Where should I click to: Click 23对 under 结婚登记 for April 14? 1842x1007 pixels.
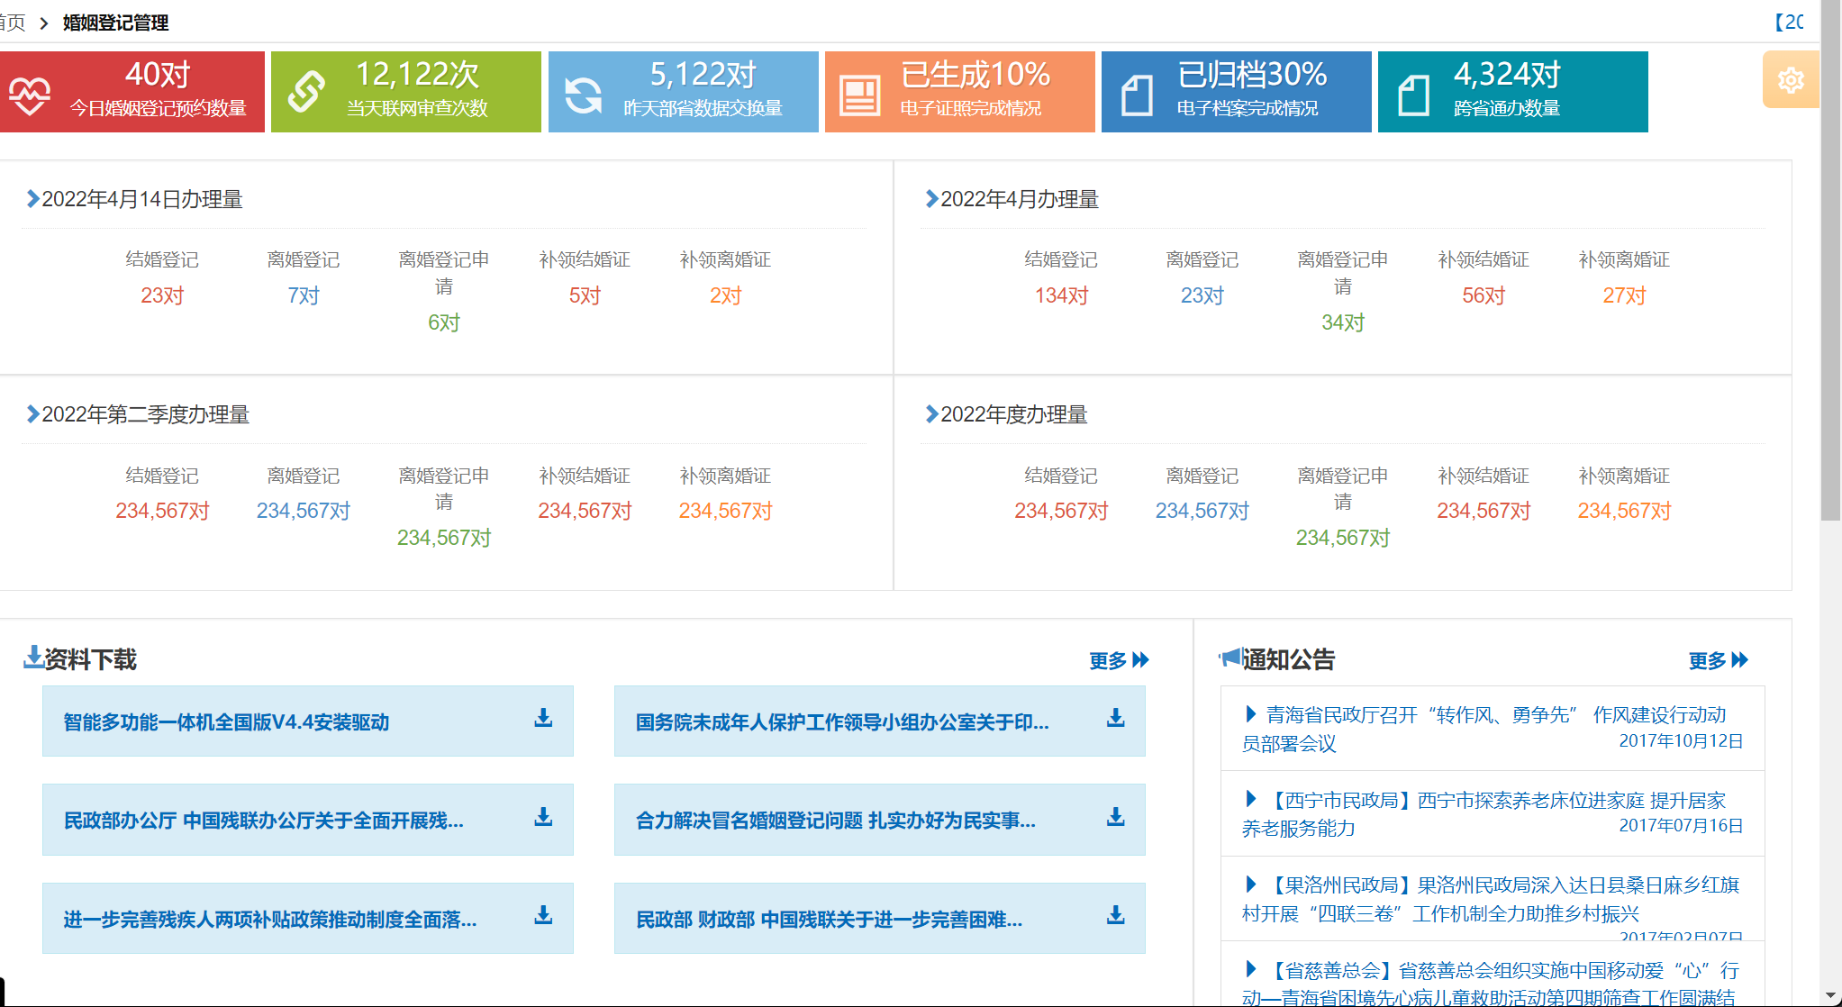coord(162,295)
